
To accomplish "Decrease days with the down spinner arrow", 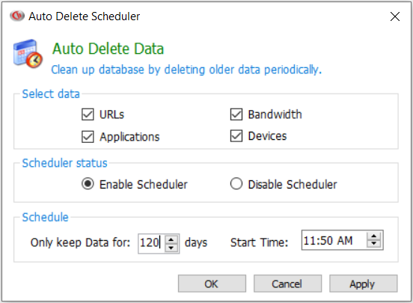I will 171,248.
